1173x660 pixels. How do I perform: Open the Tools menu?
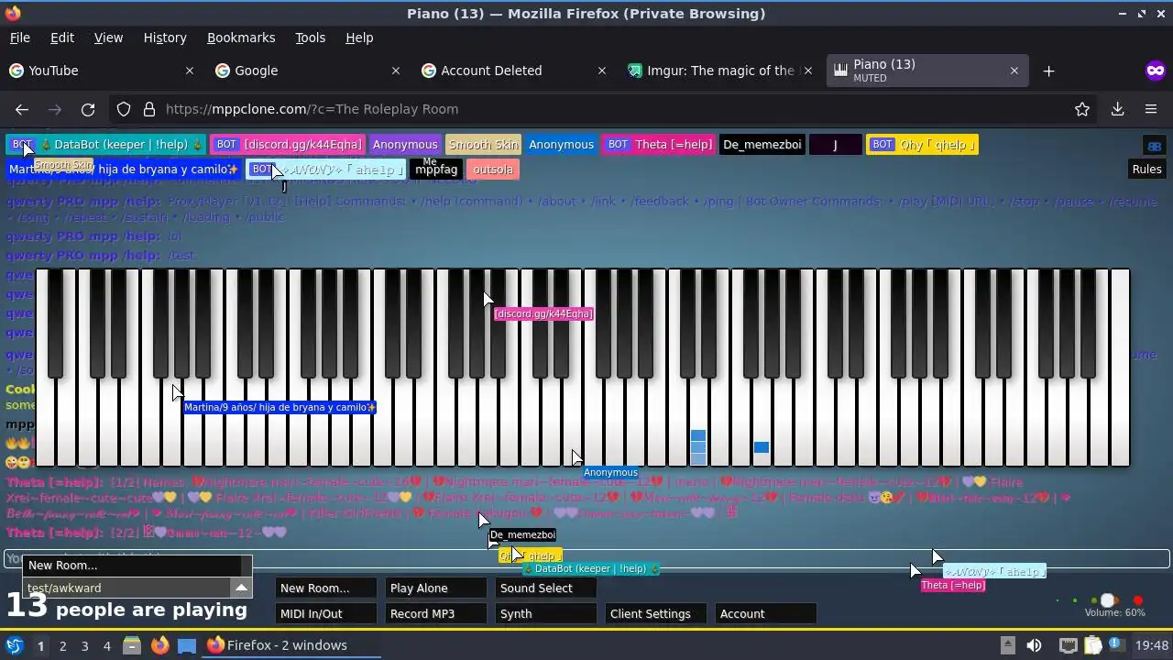coord(310,38)
